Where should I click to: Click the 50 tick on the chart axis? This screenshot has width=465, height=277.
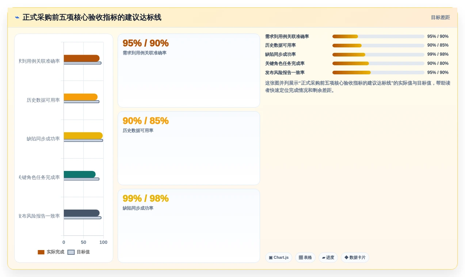(84, 242)
